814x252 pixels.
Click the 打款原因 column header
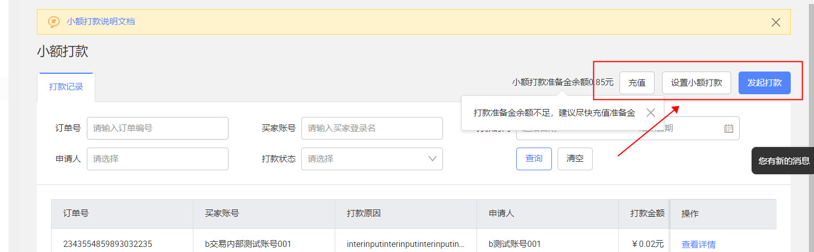(364, 214)
